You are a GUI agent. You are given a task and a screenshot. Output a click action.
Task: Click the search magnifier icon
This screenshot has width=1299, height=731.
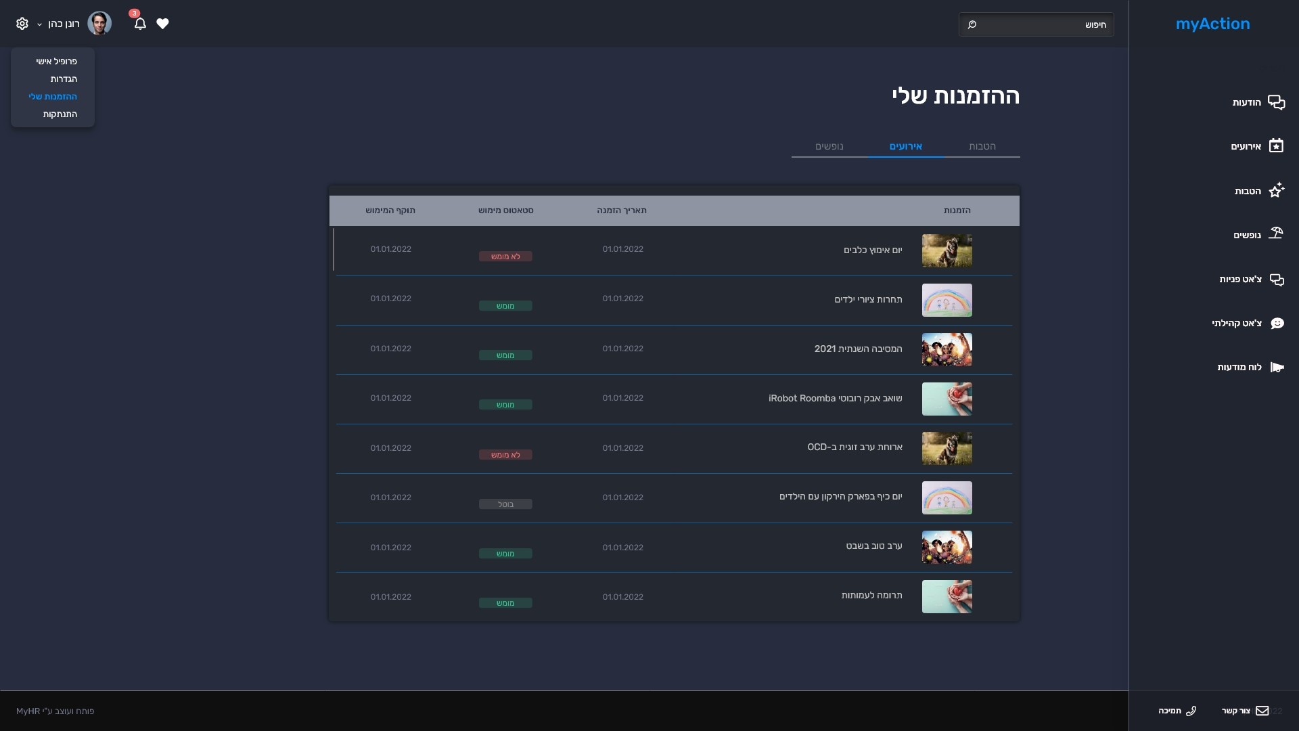point(972,24)
